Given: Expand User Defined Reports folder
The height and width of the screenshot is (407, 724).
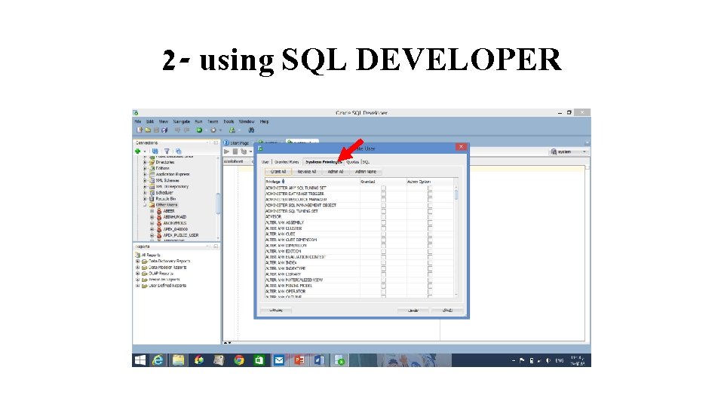Looking at the screenshot, I should click(137, 286).
